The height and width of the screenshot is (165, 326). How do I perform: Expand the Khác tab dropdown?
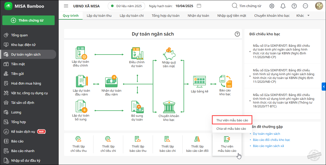click(303, 15)
